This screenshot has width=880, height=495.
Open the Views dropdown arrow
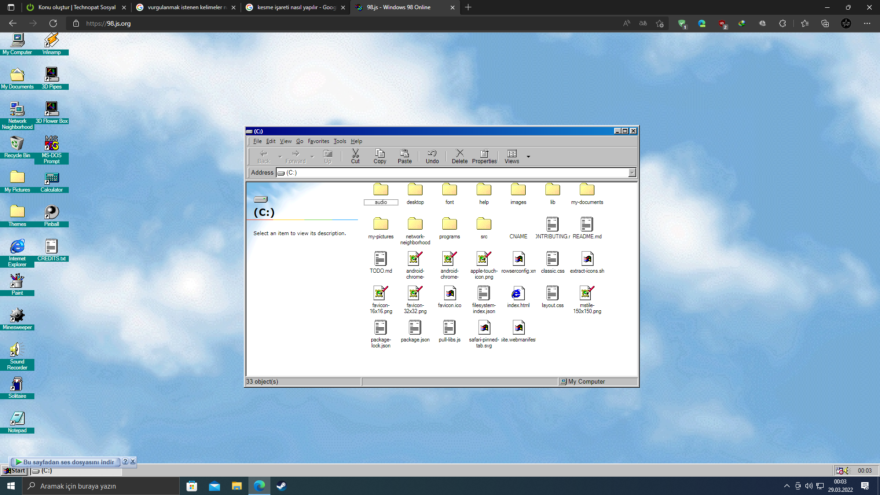tap(528, 157)
